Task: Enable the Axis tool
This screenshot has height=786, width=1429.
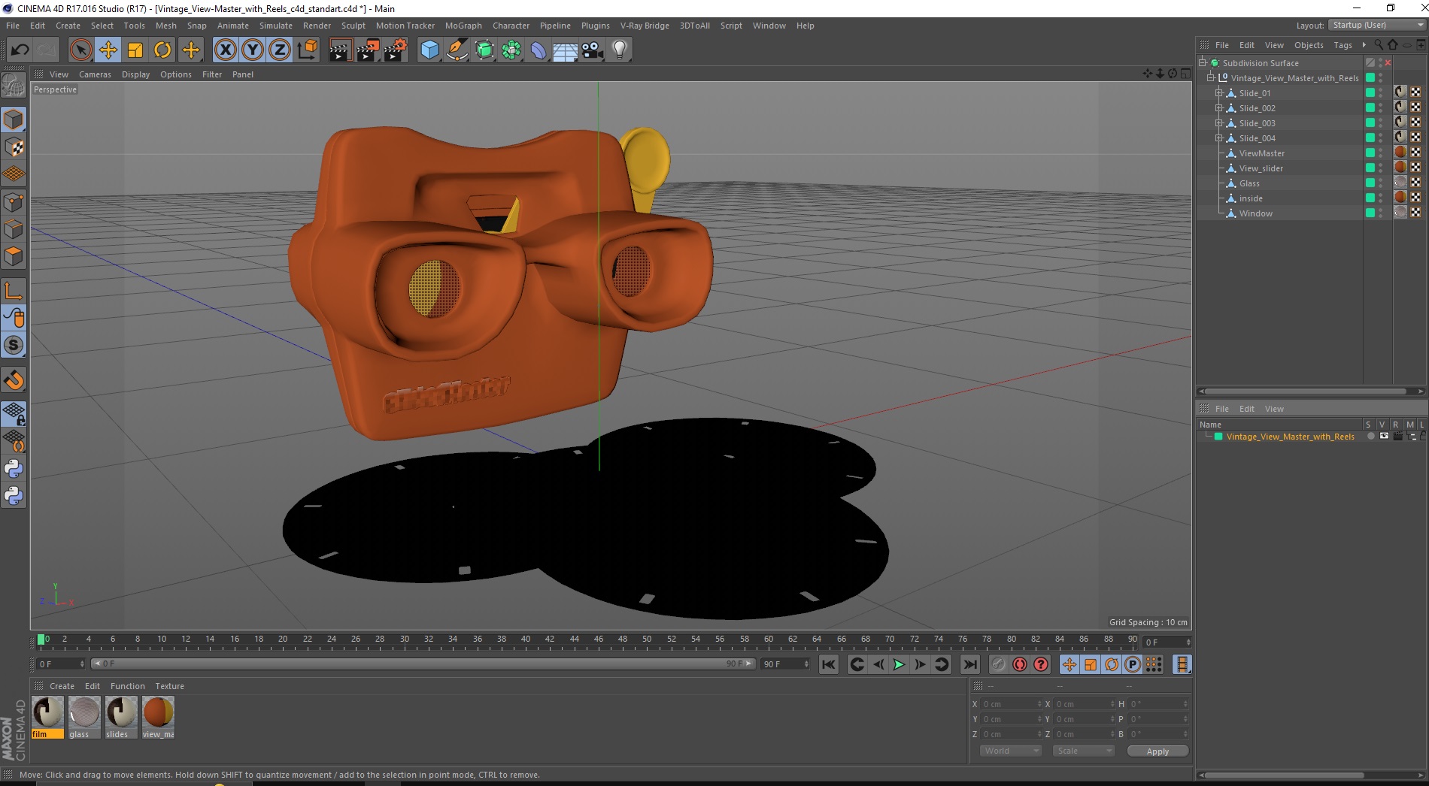Action: pyautogui.click(x=14, y=291)
